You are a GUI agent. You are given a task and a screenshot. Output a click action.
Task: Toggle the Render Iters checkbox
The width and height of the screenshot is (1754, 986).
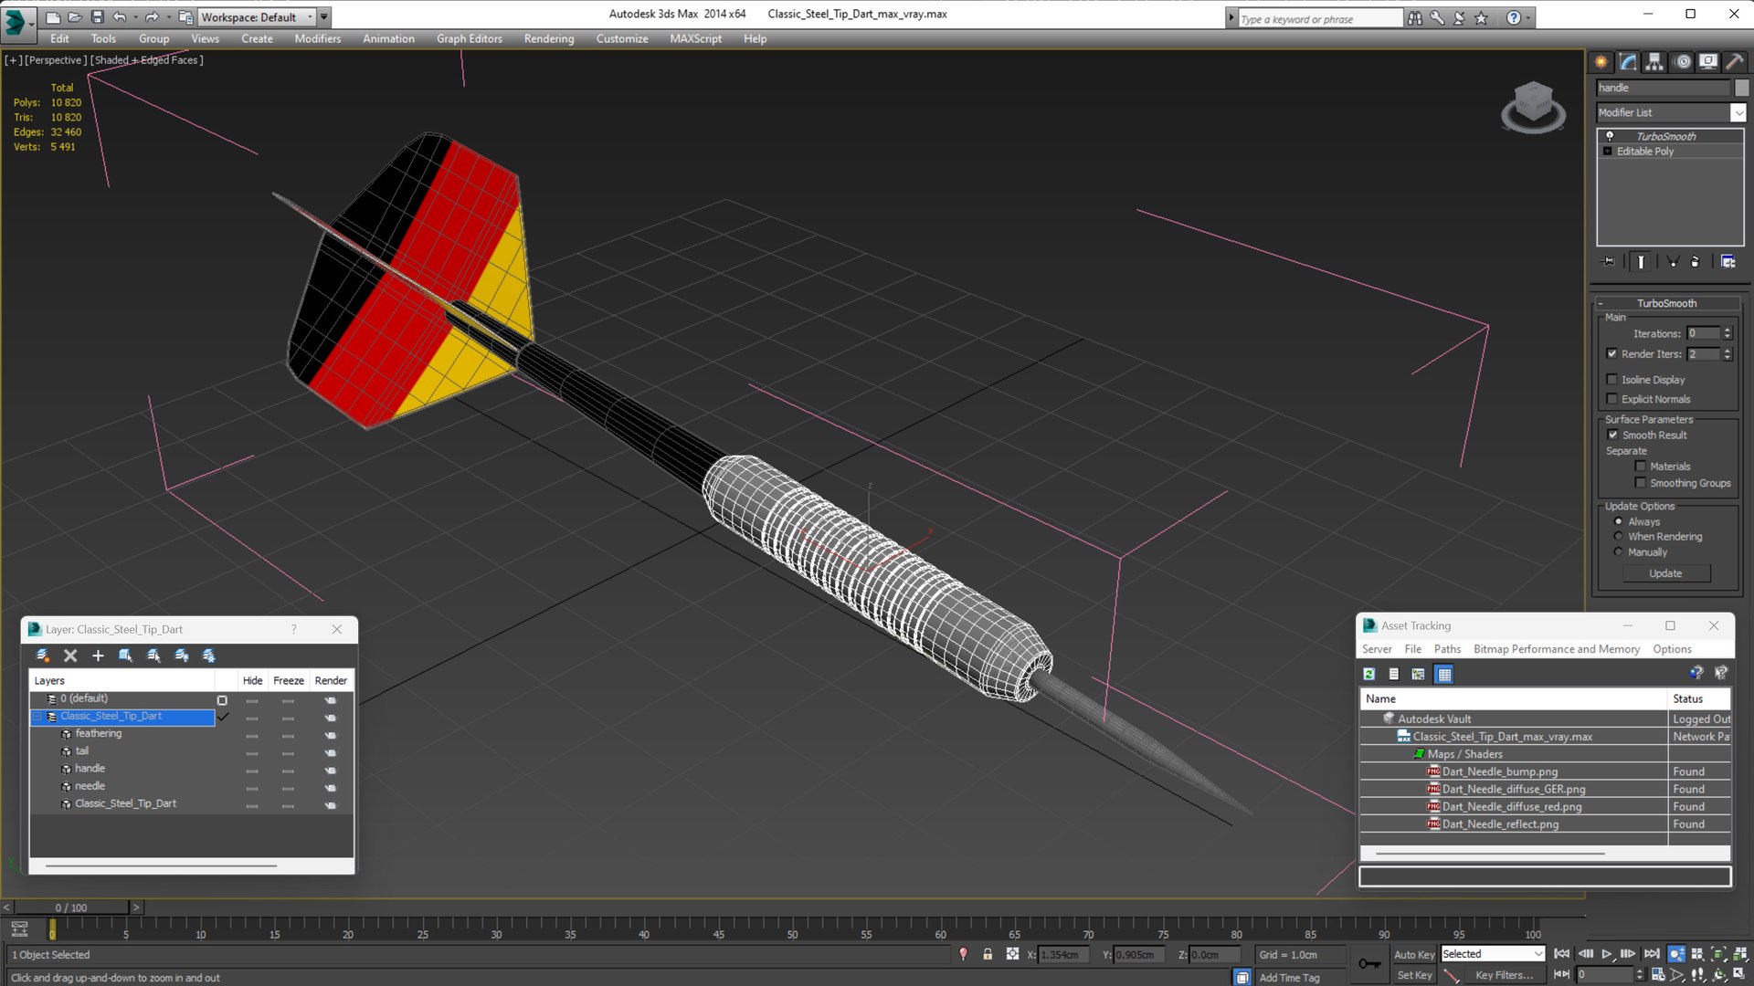(x=1611, y=354)
